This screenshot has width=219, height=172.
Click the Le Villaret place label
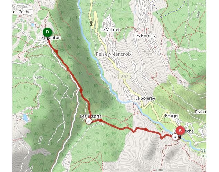[x=110, y=30]
